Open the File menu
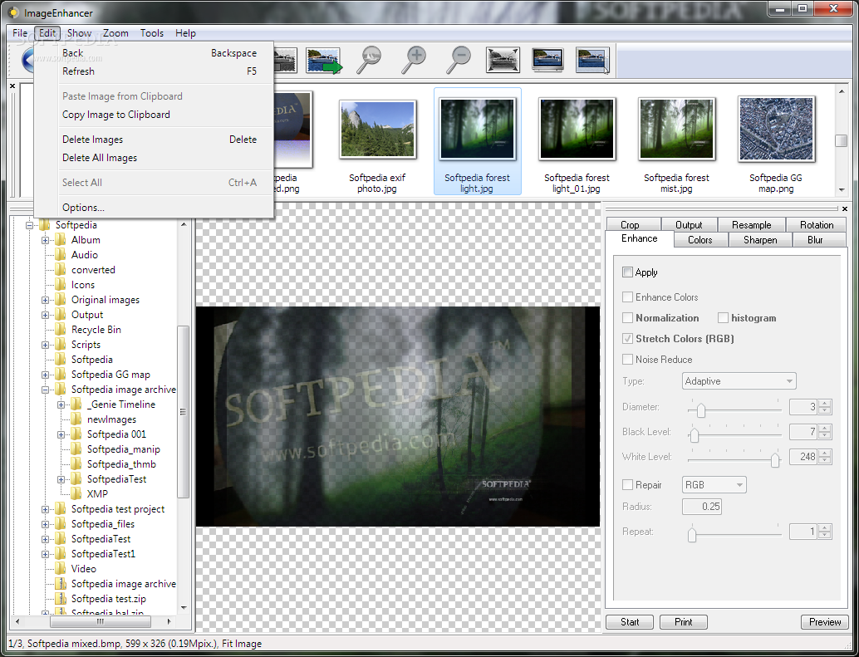The height and width of the screenshot is (657, 859). [20, 33]
